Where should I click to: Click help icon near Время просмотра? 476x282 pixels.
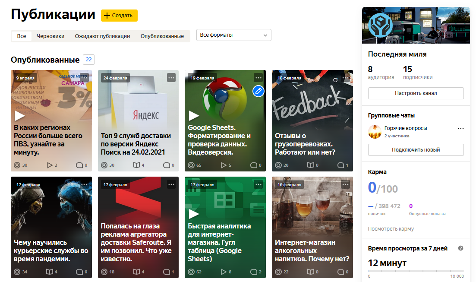[x=460, y=248]
